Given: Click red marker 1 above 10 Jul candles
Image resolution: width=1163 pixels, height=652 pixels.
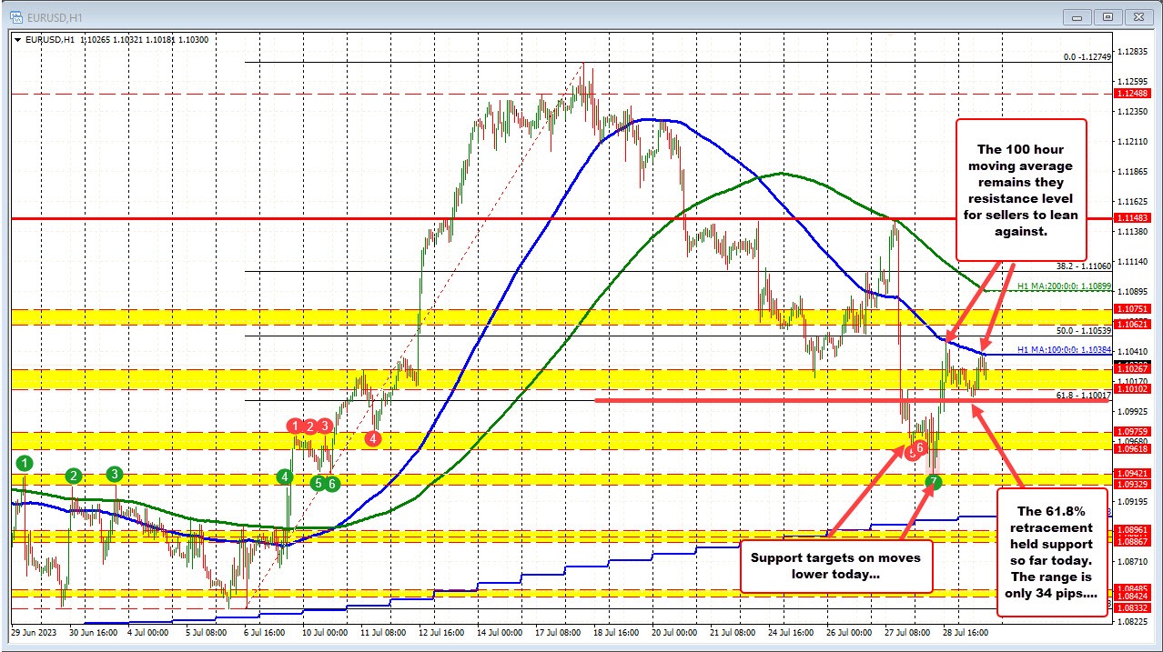Looking at the screenshot, I should coord(293,426).
